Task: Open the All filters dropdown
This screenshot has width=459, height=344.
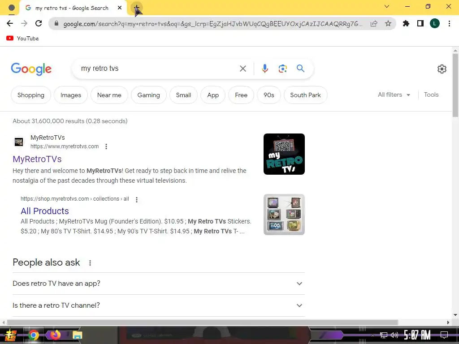Action: [x=394, y=95]
